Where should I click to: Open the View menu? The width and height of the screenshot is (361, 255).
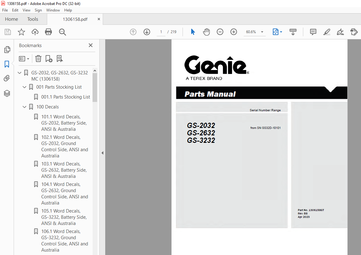[x=26, y=10]
